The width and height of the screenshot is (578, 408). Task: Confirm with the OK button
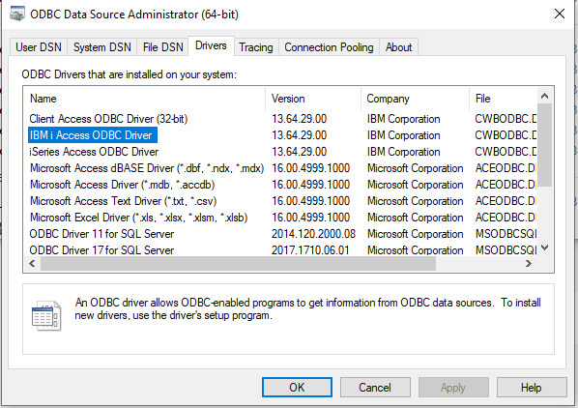(x=297, y=388)
